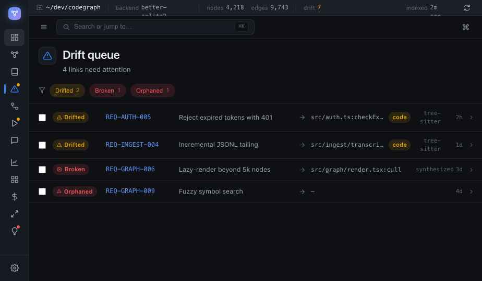
Task: Open the dashboard grid icon in sidebar
Action: pos(15,37)
